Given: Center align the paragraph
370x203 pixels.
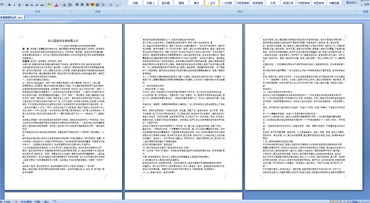Looking at the screenshot, I should [82, 5].
